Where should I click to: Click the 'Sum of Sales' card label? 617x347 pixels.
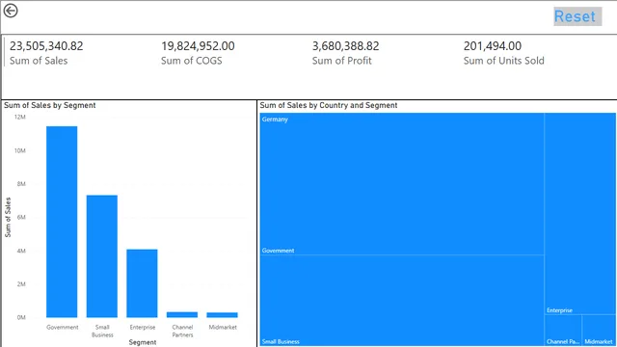[x=39, y=61]
